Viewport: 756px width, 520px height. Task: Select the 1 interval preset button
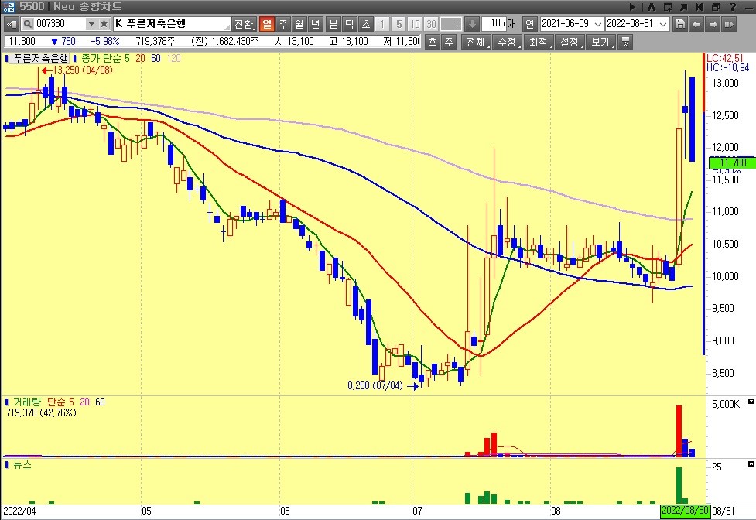pos(382,24)
